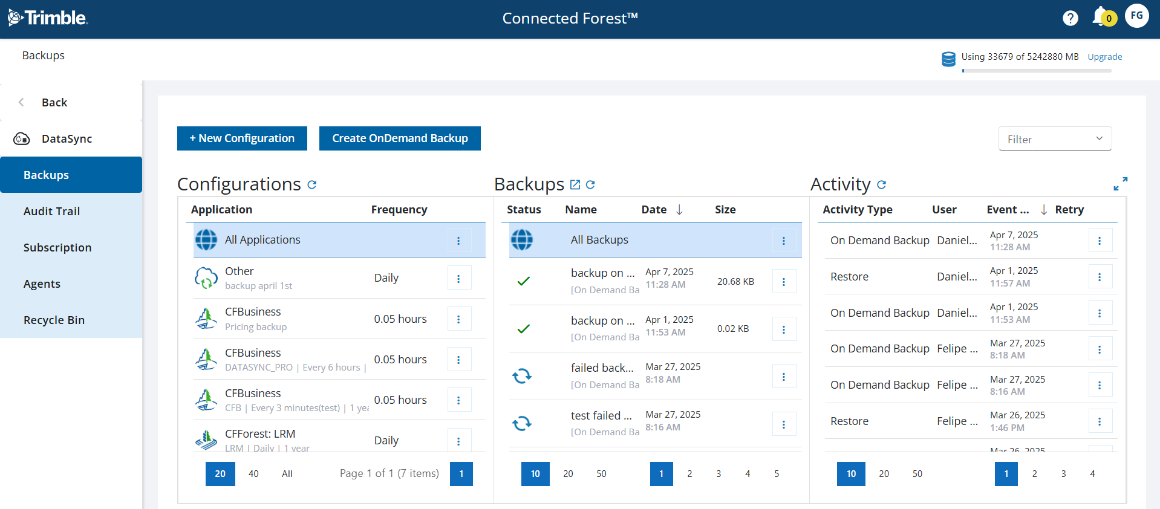Select All Backups row
The width and height of the screenshot is (1160, 509).
pos(655,240)
